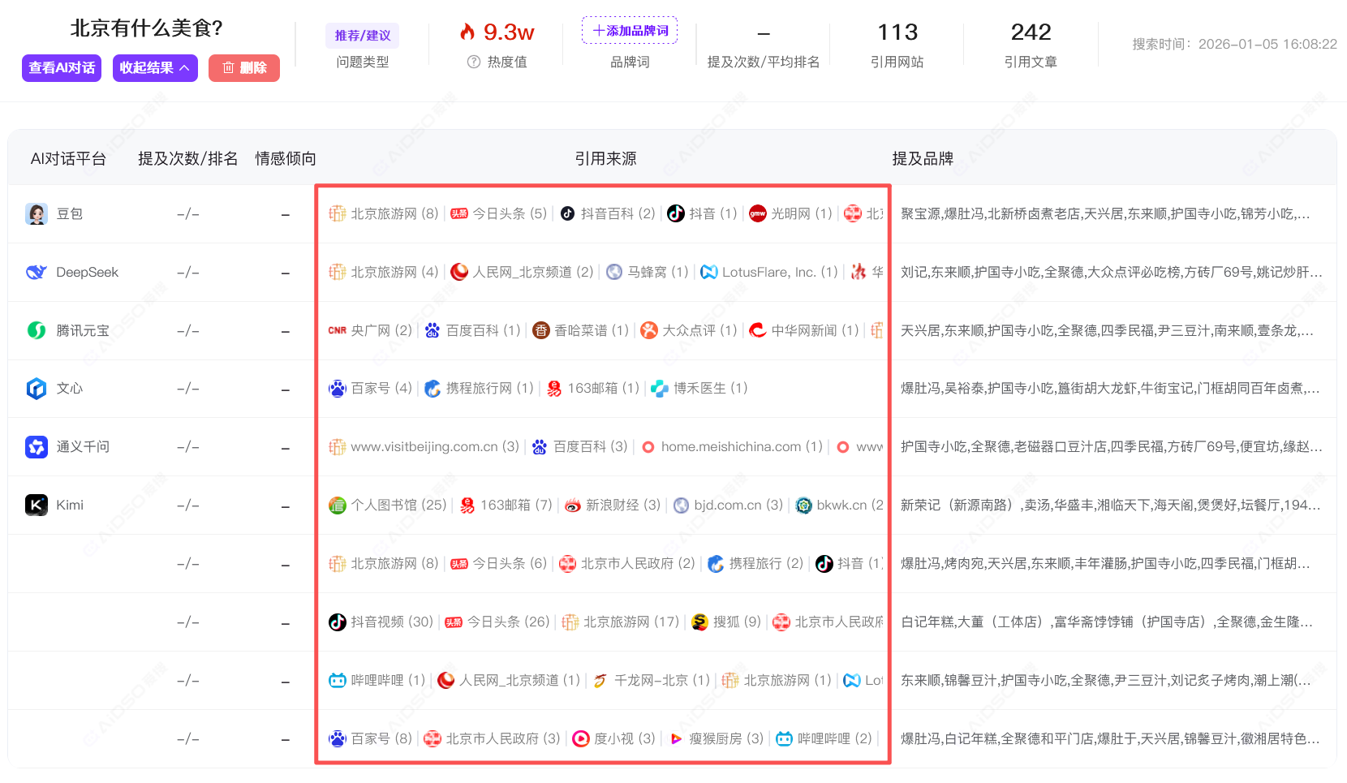
Task: Click the 引用来源 column header
Action: (x=605, y=159)
